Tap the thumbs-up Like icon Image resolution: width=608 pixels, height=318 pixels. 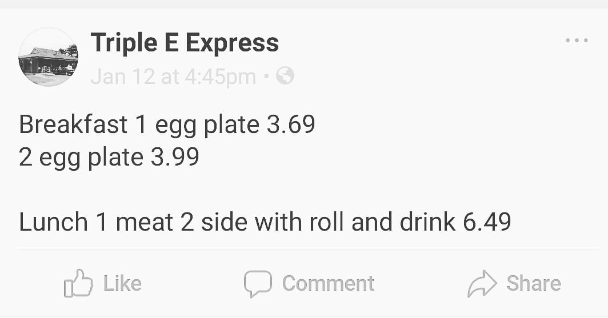(x=78, y=284)
